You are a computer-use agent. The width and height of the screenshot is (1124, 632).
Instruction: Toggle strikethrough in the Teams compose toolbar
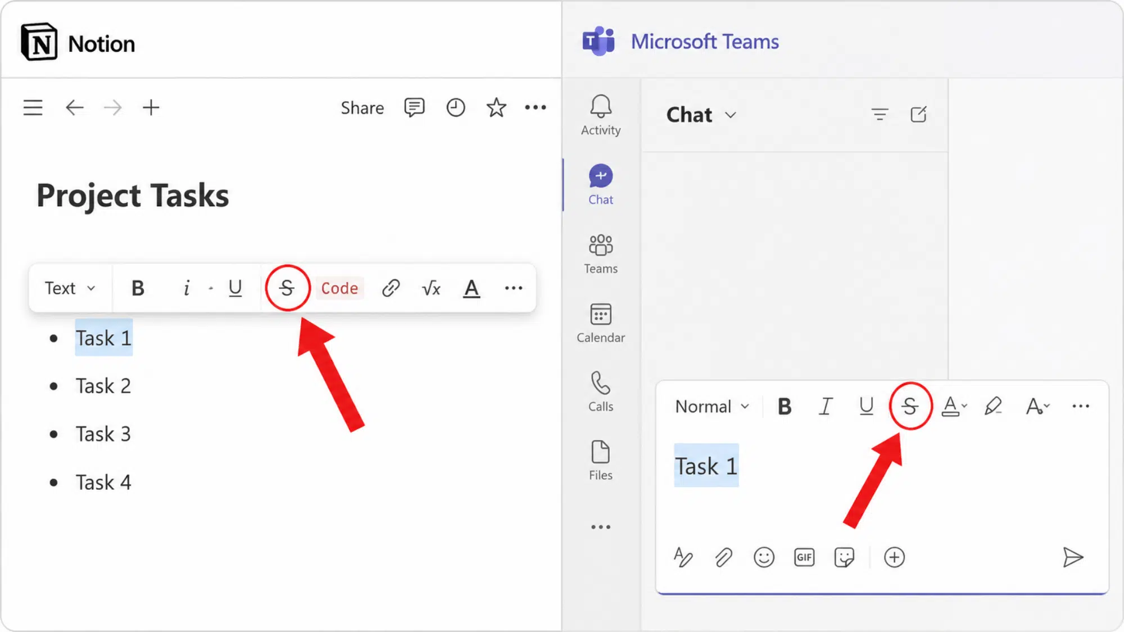coord(910,406)
